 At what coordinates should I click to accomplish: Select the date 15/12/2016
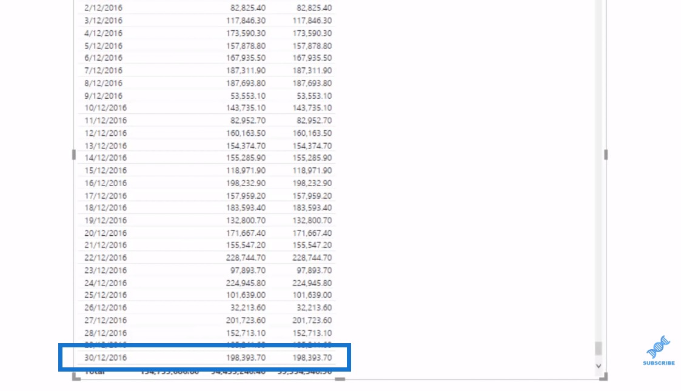(106, 170)
